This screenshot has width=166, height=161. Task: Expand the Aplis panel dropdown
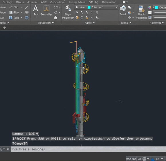(x=90, y=23)
